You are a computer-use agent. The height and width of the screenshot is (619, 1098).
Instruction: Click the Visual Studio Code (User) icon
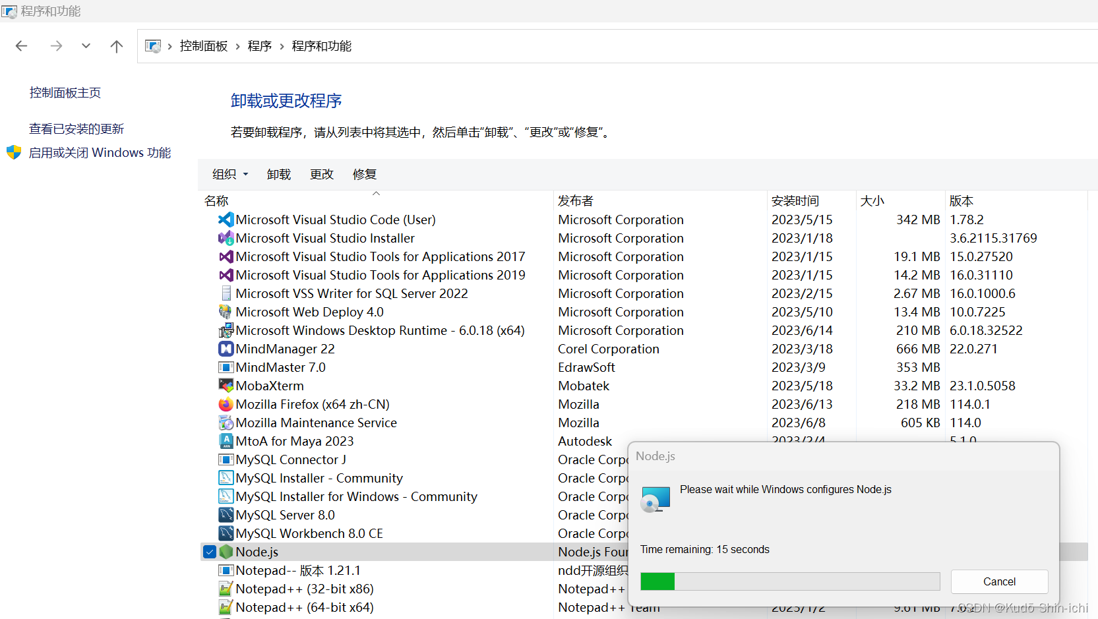(226, 220)
